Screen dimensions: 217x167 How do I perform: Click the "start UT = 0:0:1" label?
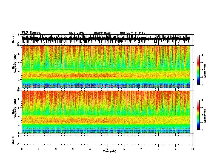click(132, 33)
